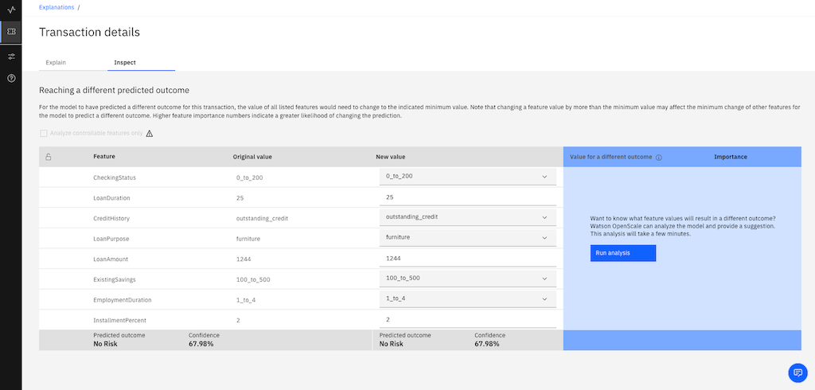Toggle Analyze controllable features only checkbox
This screenshot has width=815, height=390.
[44, 133]
